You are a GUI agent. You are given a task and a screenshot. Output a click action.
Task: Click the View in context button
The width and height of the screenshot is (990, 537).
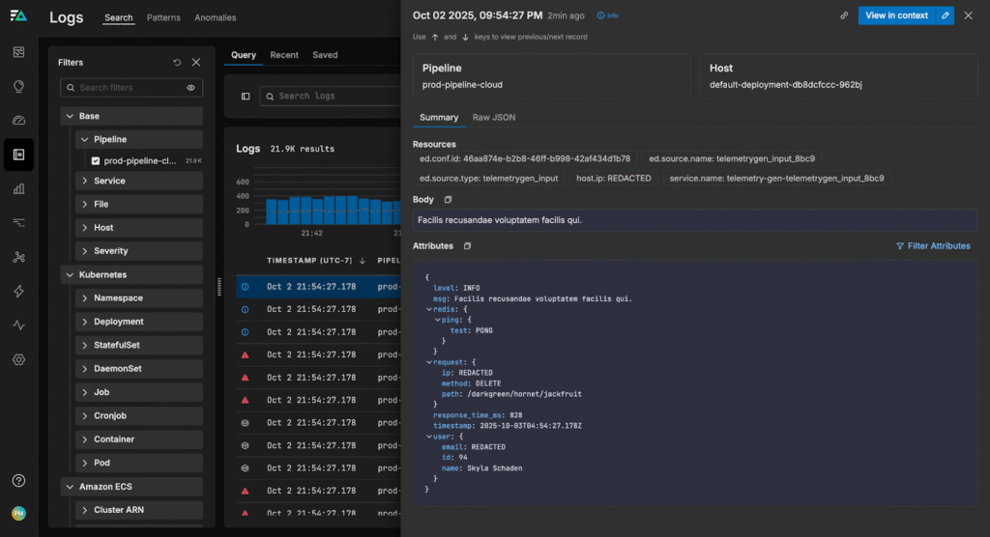(896, 15)
